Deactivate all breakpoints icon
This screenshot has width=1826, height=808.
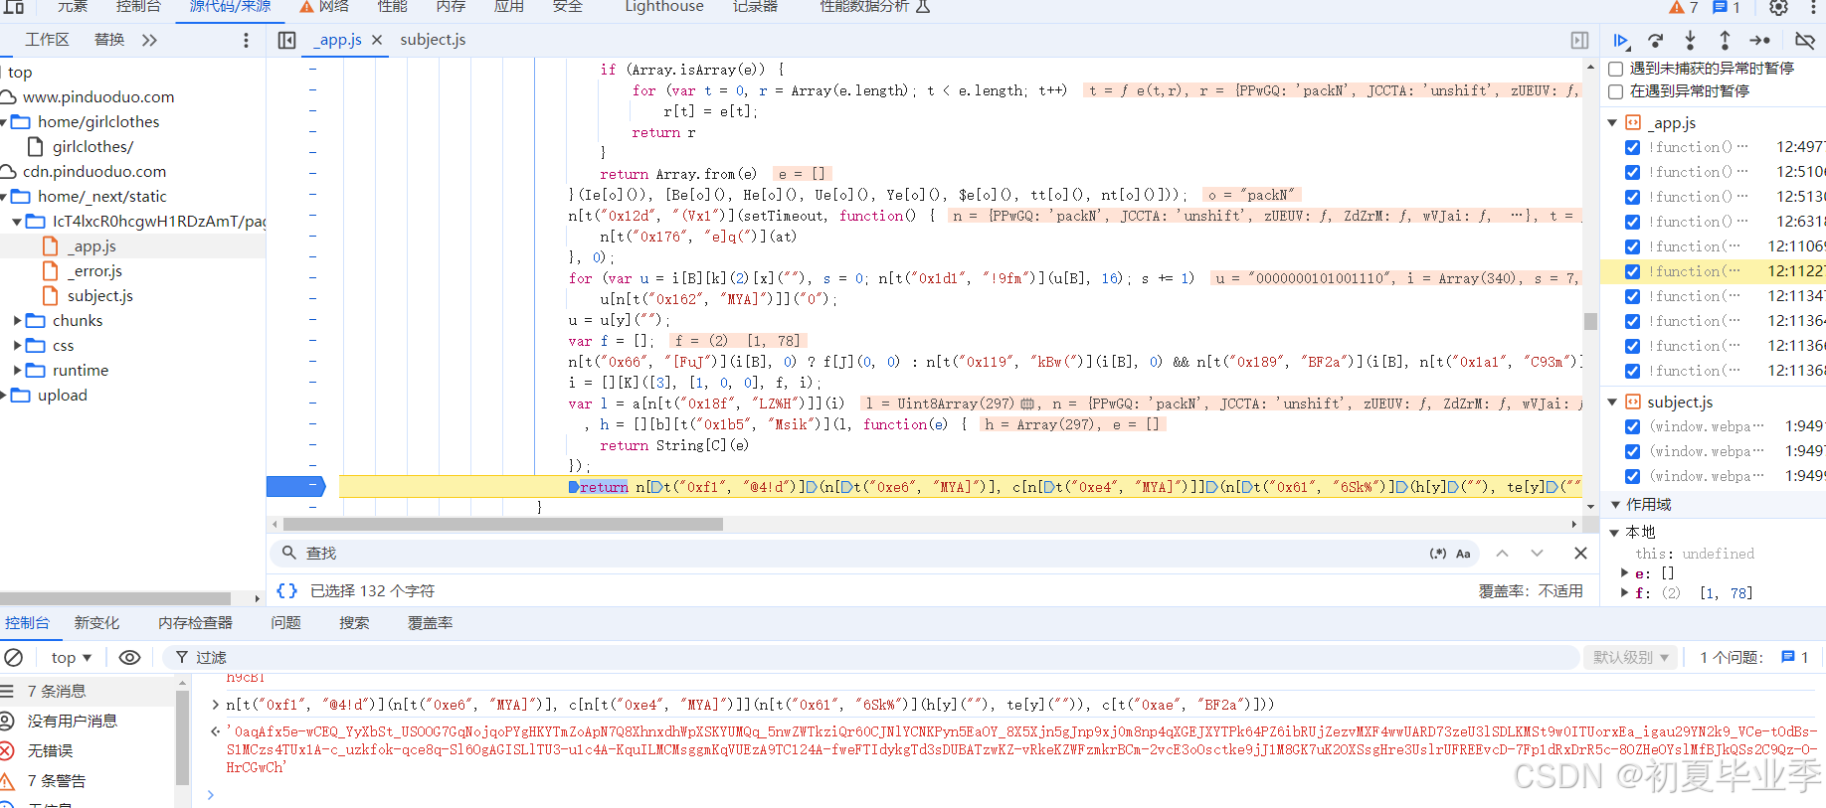1804,41
